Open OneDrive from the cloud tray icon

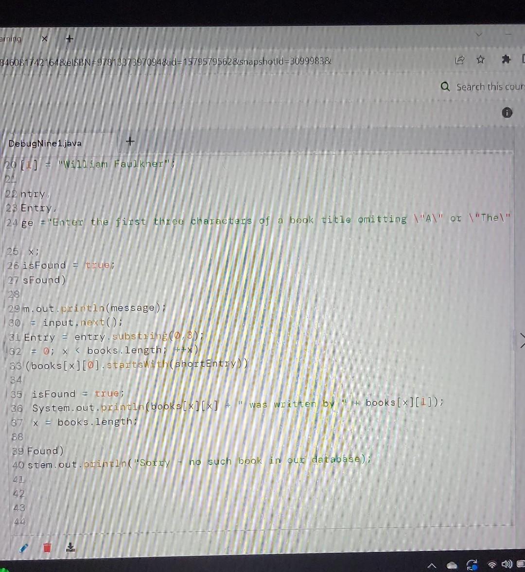point(452,565)
